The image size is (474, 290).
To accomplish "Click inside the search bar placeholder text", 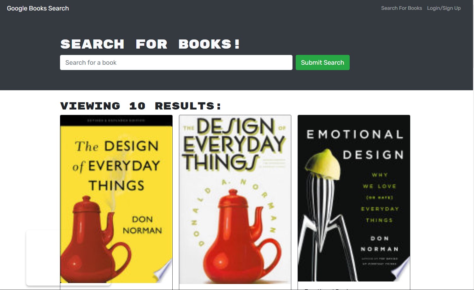I will pos(91,62).
